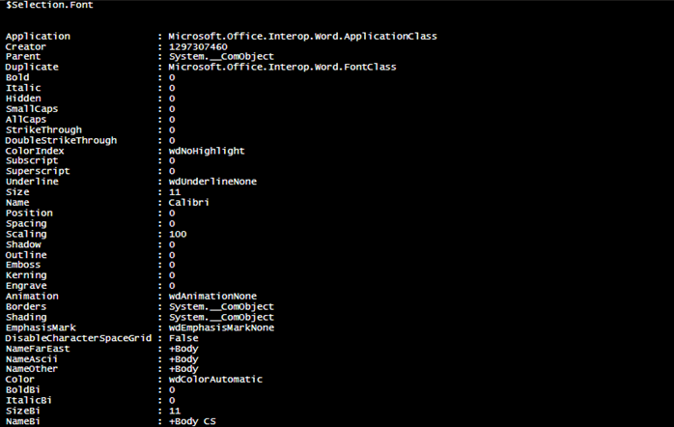Click the Microsoft.Office.Interop.Word.ApplicationClass value
The image size is (674, 427).
tap(302, 37)
